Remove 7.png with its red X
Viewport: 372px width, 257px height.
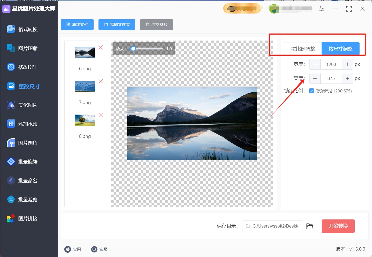click(101, 81)
